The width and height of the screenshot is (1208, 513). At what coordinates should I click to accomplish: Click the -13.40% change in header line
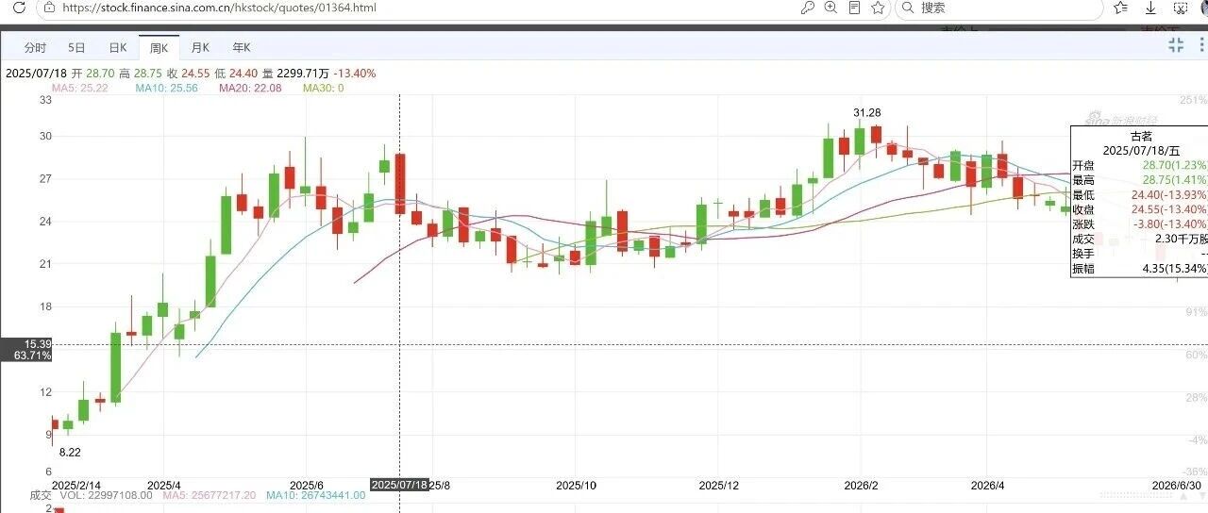pos(355,73)
